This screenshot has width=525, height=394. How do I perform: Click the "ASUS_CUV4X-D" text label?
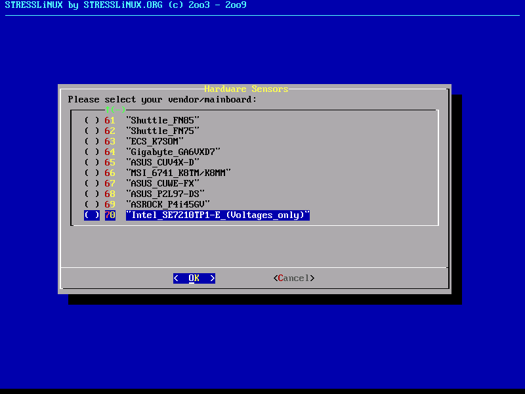tap(163, 162)
